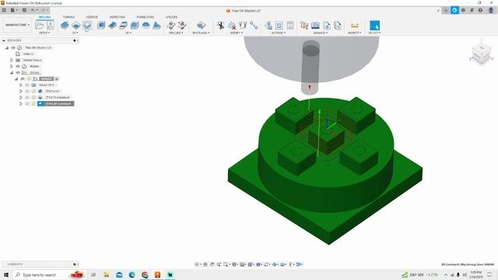Open the Job Status clock icon

(464, 10)
